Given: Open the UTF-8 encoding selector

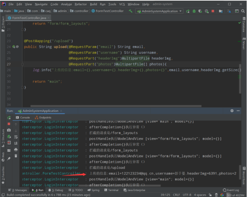Looking at the screenshot, I should (x=186, y=195).
